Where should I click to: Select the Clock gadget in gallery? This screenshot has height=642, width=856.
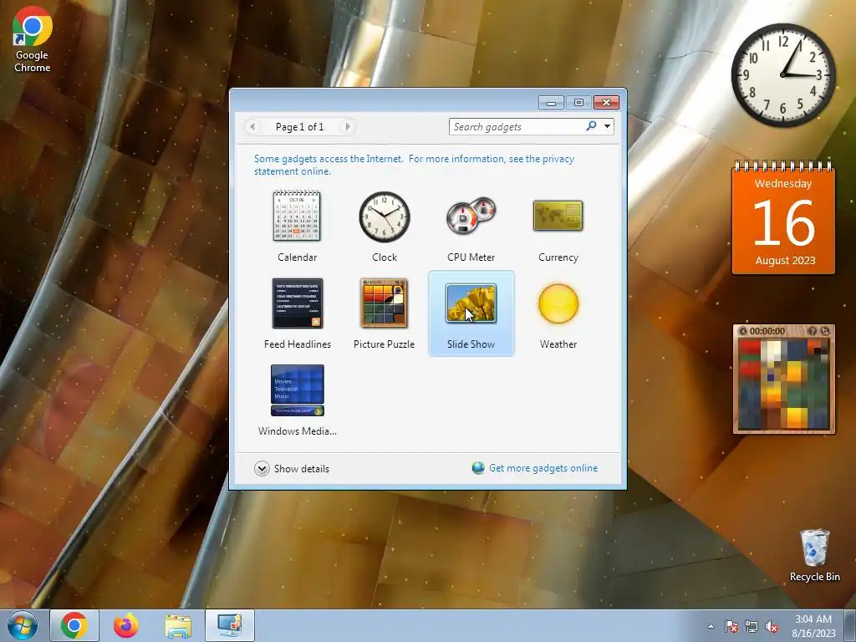385,217
